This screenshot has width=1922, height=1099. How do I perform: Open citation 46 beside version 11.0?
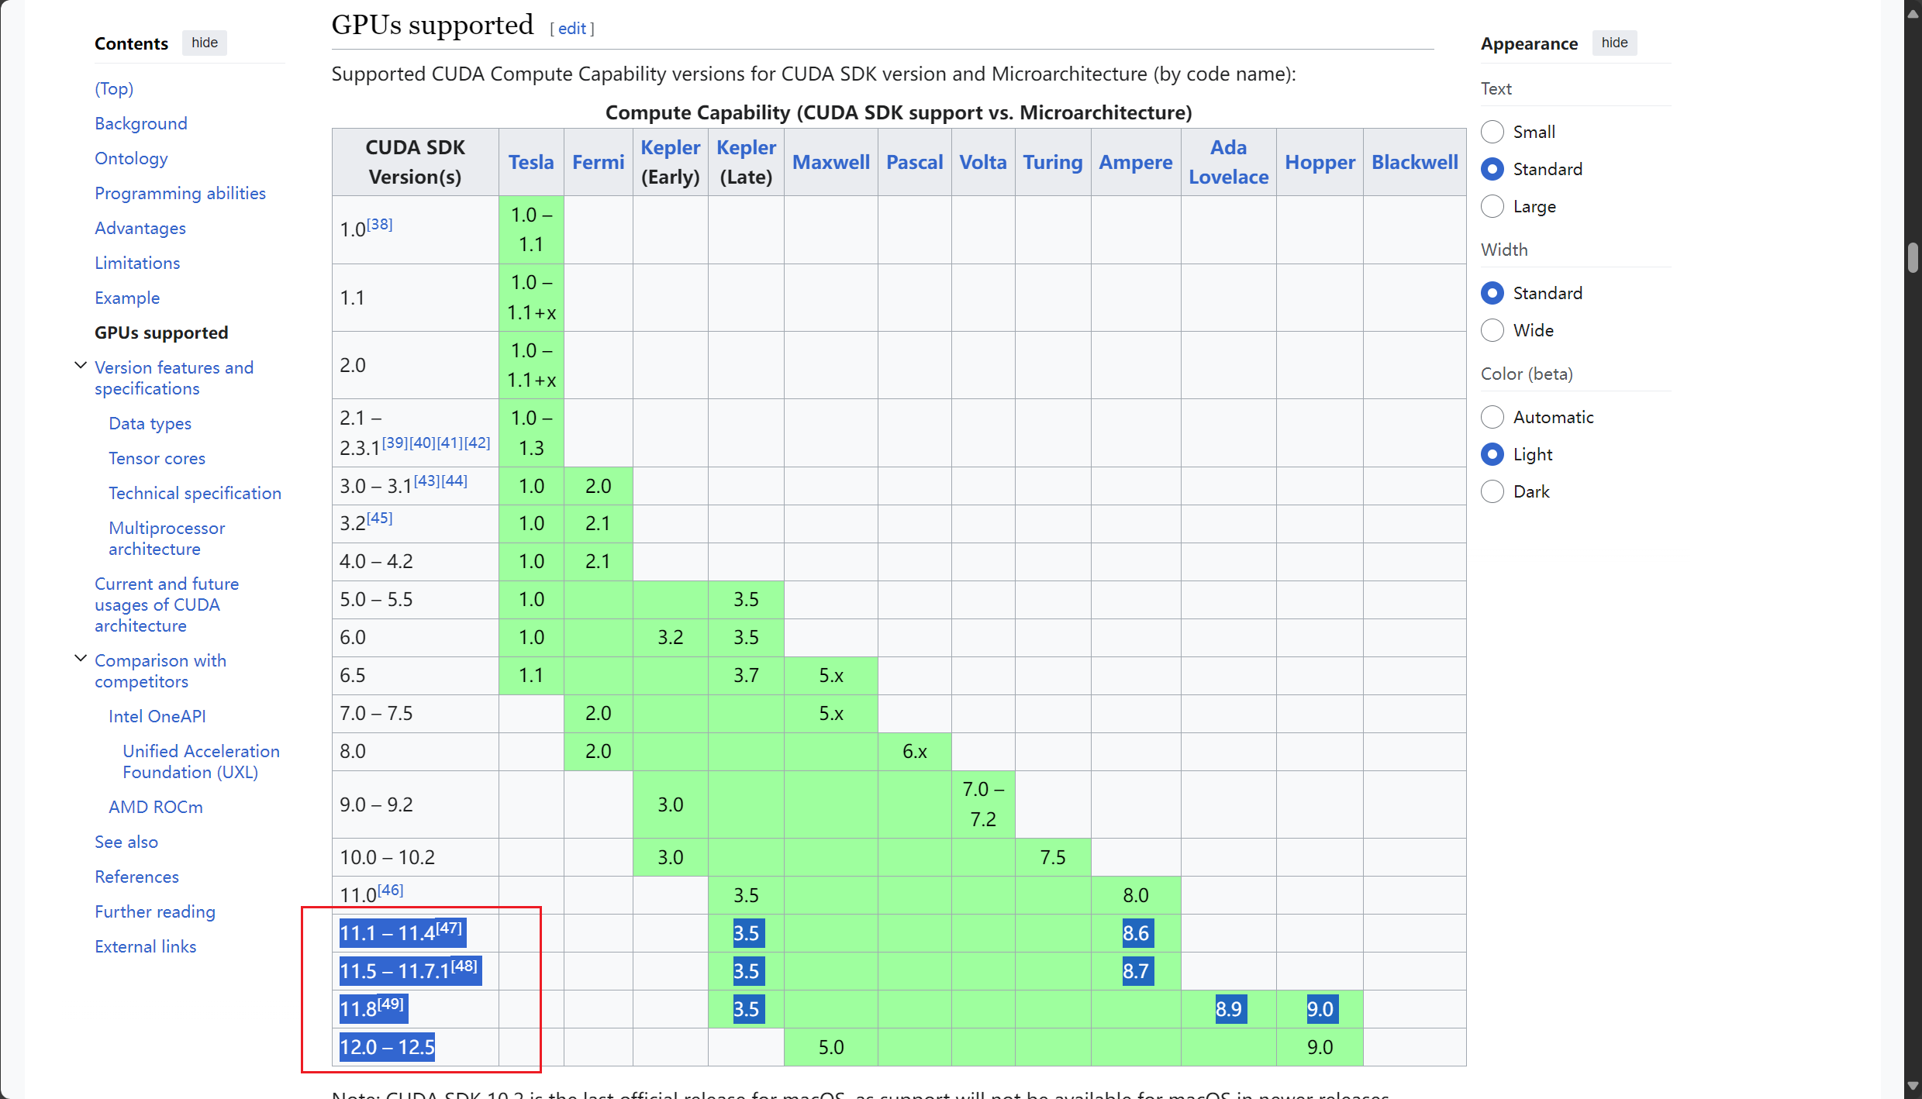391,890
